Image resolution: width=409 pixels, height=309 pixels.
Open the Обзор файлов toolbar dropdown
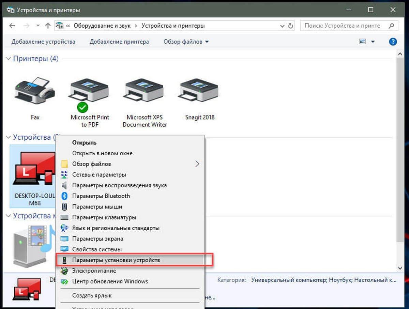click(x=186, y=42)
